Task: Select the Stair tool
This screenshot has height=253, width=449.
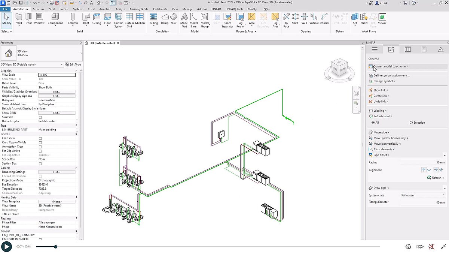Action: tap(173, 19)
